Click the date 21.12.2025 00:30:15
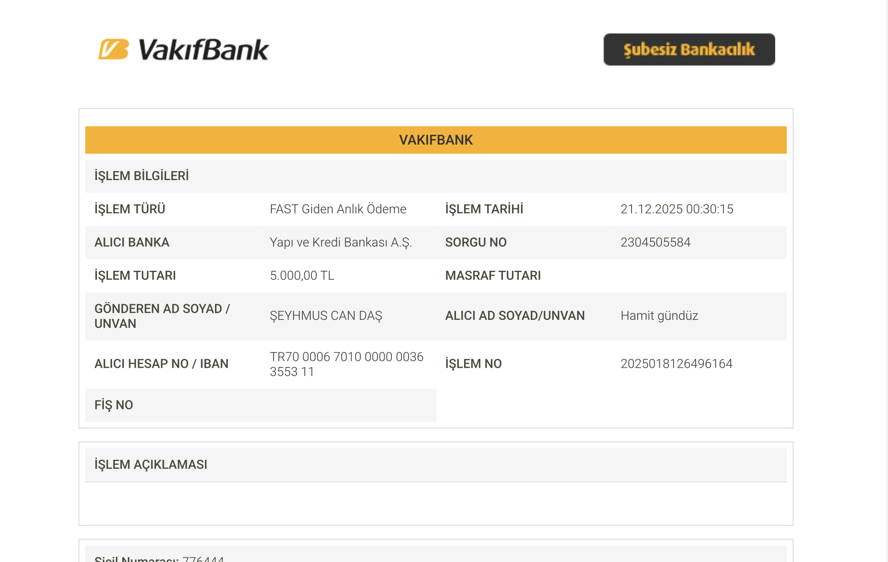Image resolution: width=888 pixels, height=562 pixels. [677, 209]
